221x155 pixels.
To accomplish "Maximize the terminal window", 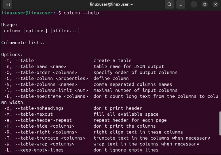I will pos(205,5).
